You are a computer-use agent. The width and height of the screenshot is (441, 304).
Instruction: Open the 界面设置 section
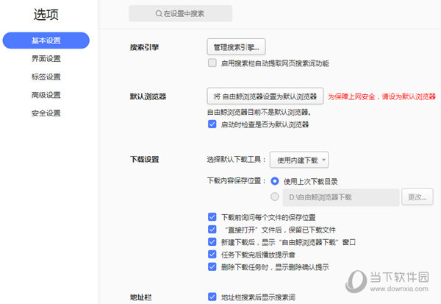(x=46, y=59)
